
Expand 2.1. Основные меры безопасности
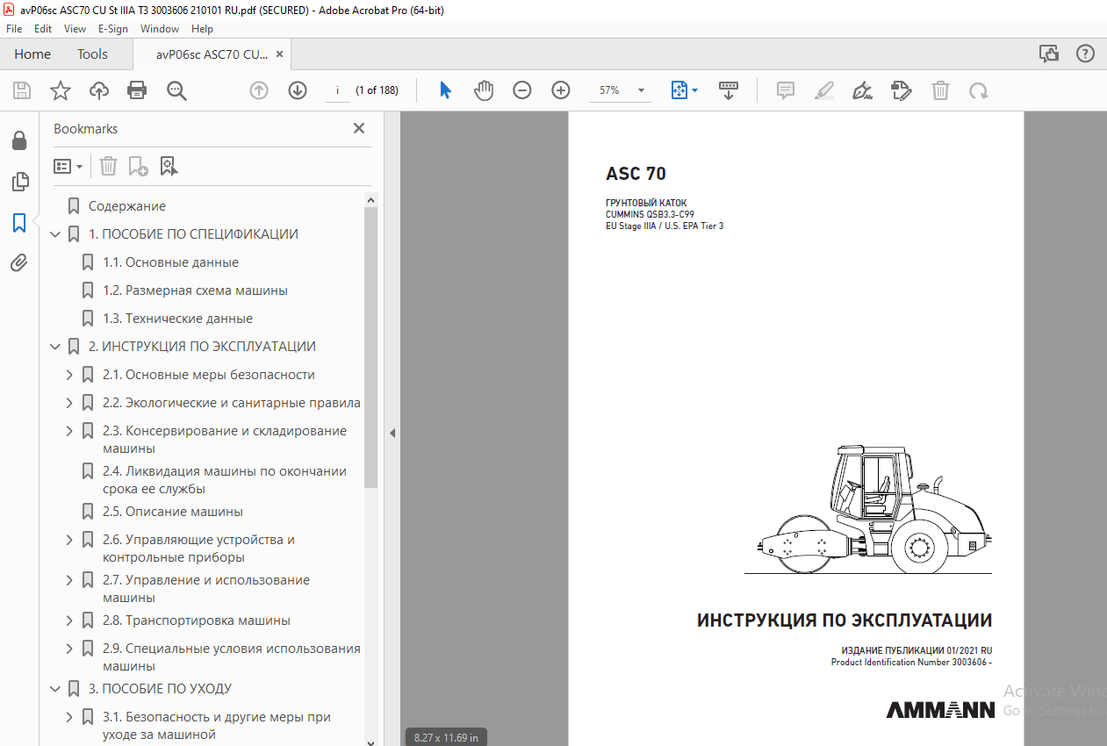tap(69, 375)
